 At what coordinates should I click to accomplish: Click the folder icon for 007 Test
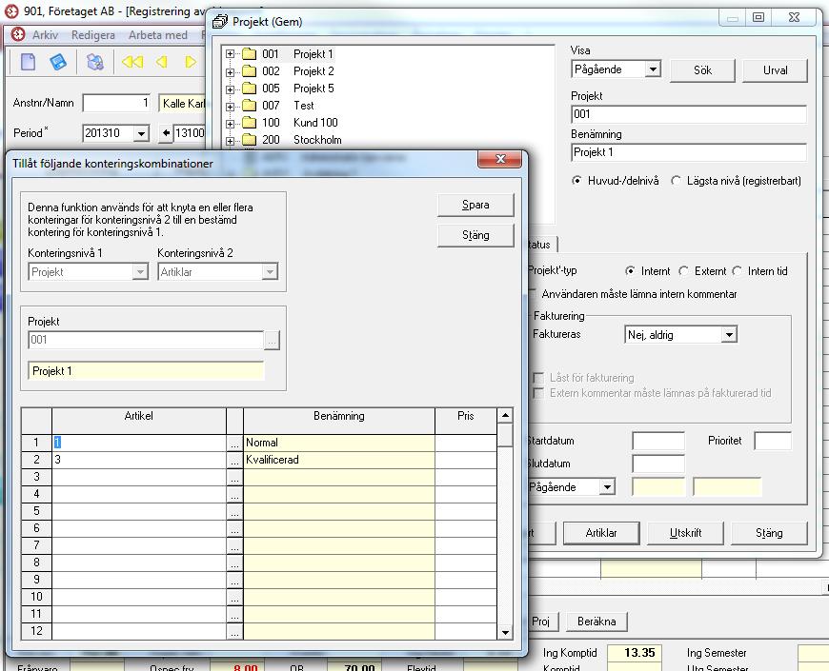pos(249,106)
